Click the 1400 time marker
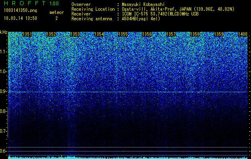The image size is (251, 159). (x=243, y=34)
